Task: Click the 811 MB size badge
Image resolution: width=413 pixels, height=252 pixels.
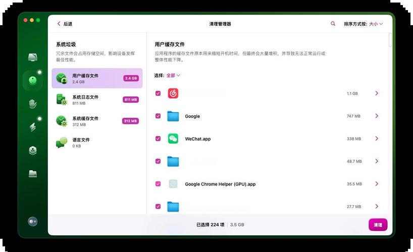Action: coord(131,99)
